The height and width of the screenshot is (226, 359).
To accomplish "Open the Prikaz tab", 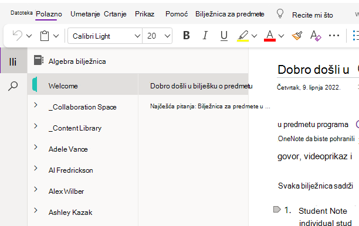I will [x=145, y=14].
